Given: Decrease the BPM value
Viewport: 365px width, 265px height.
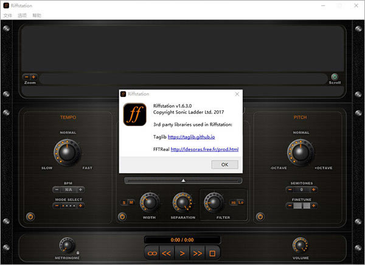Looking at the screenshot, I should [x=57, y=189].
